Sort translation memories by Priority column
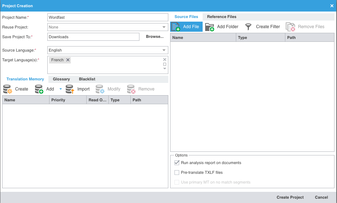 (68, 100)
